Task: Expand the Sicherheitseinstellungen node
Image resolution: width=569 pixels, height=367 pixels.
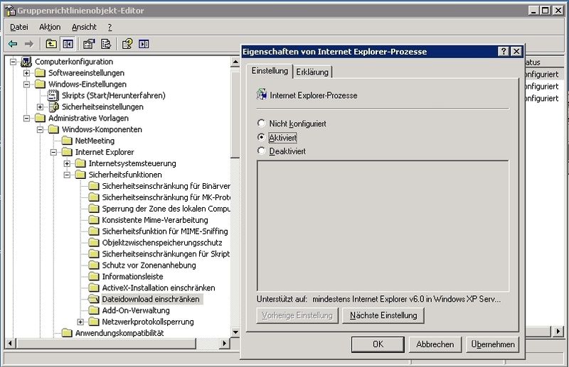Action: click(x=40, y=107)
